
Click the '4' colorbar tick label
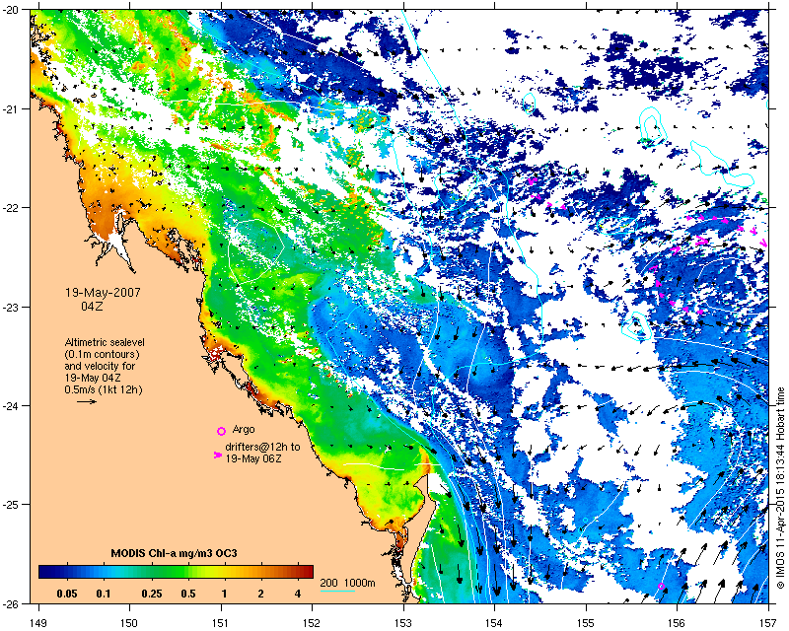pyautogui.click(x=298, y=594)
